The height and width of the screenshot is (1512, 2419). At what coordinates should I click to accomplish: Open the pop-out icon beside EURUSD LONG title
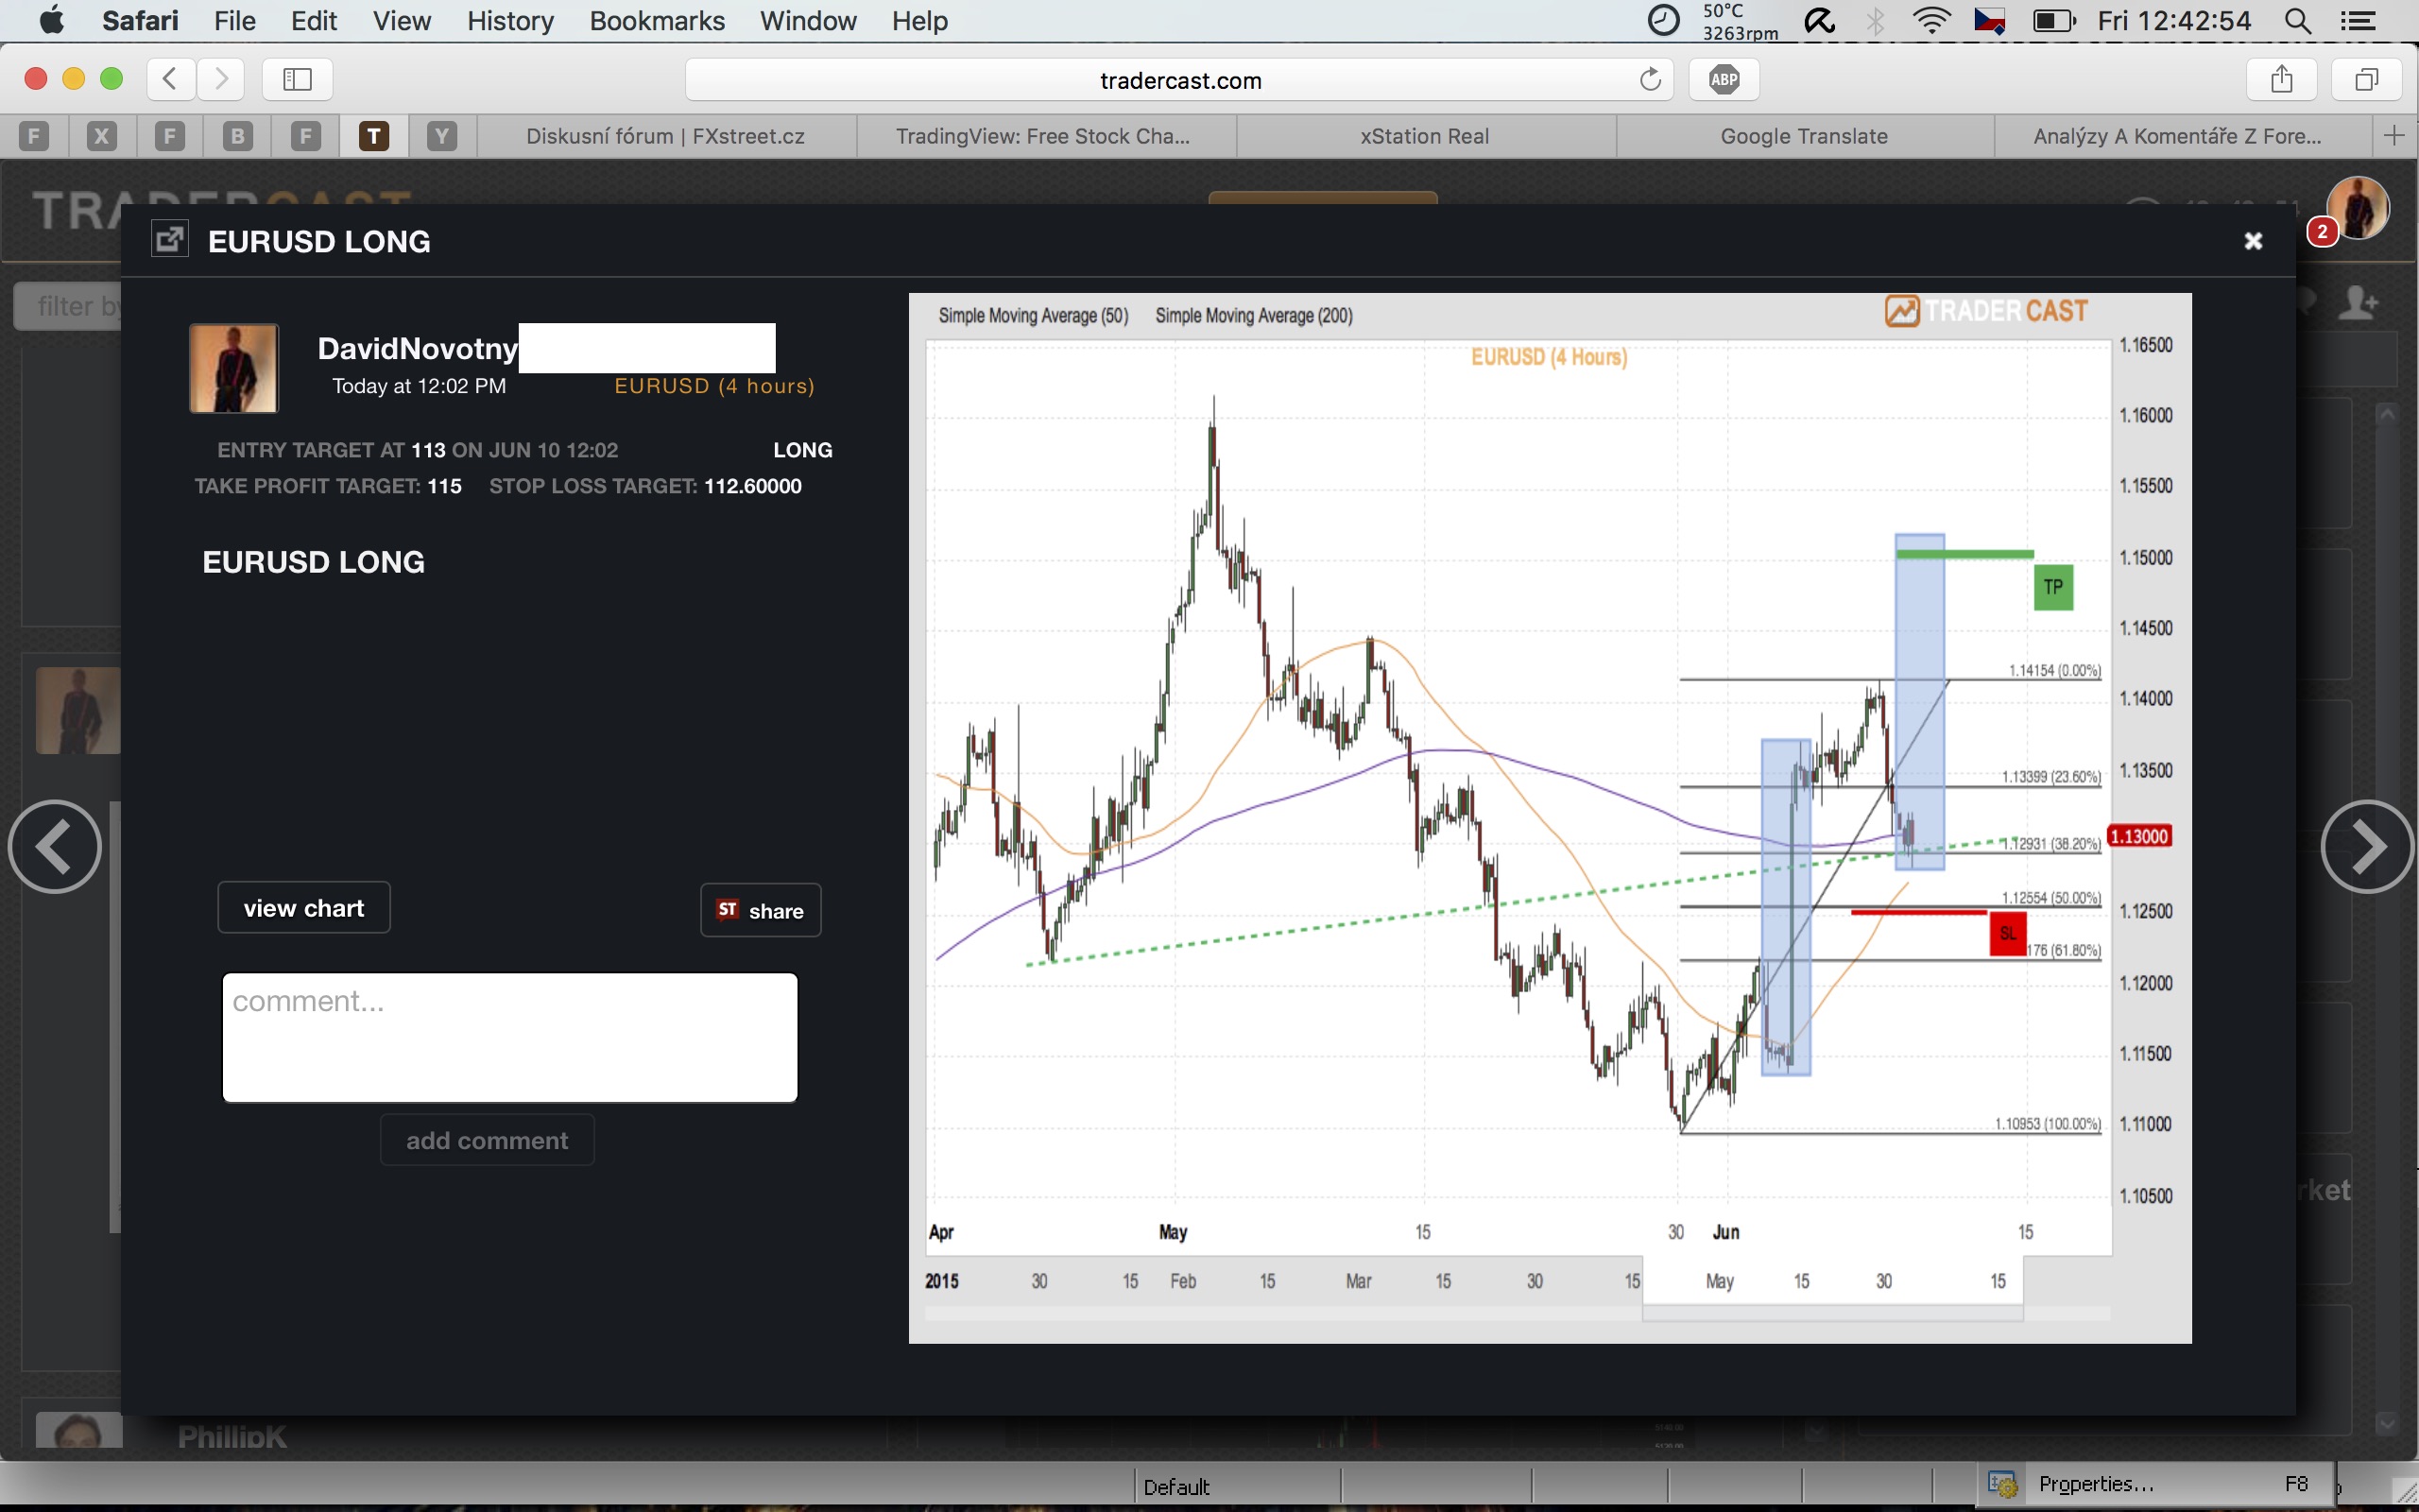click(x=170, y=239)
